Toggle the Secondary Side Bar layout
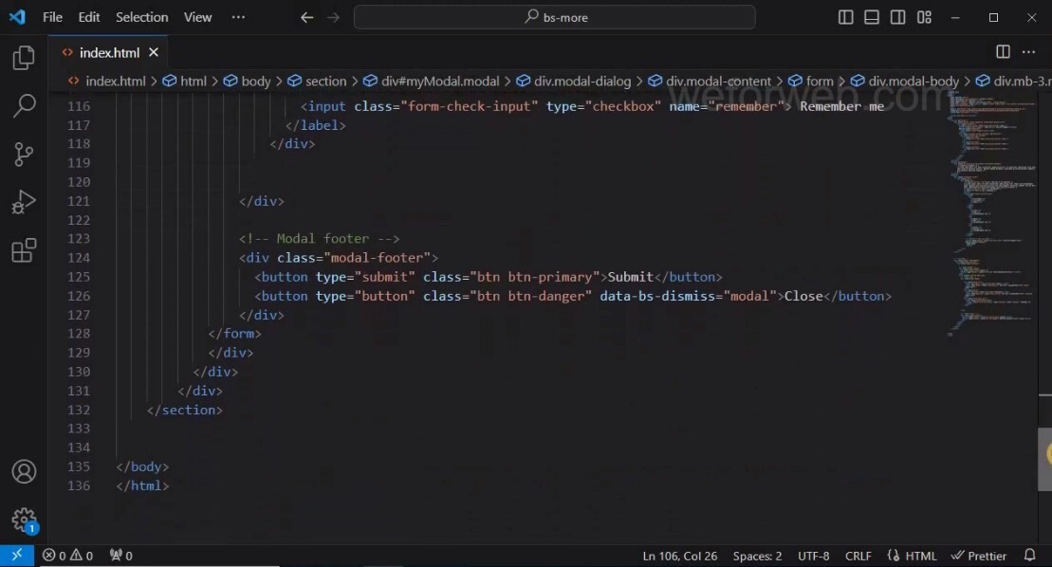The image size is (1052, 567). click(897, 17)
